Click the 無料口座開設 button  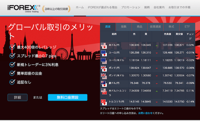(x=67, y=98)
